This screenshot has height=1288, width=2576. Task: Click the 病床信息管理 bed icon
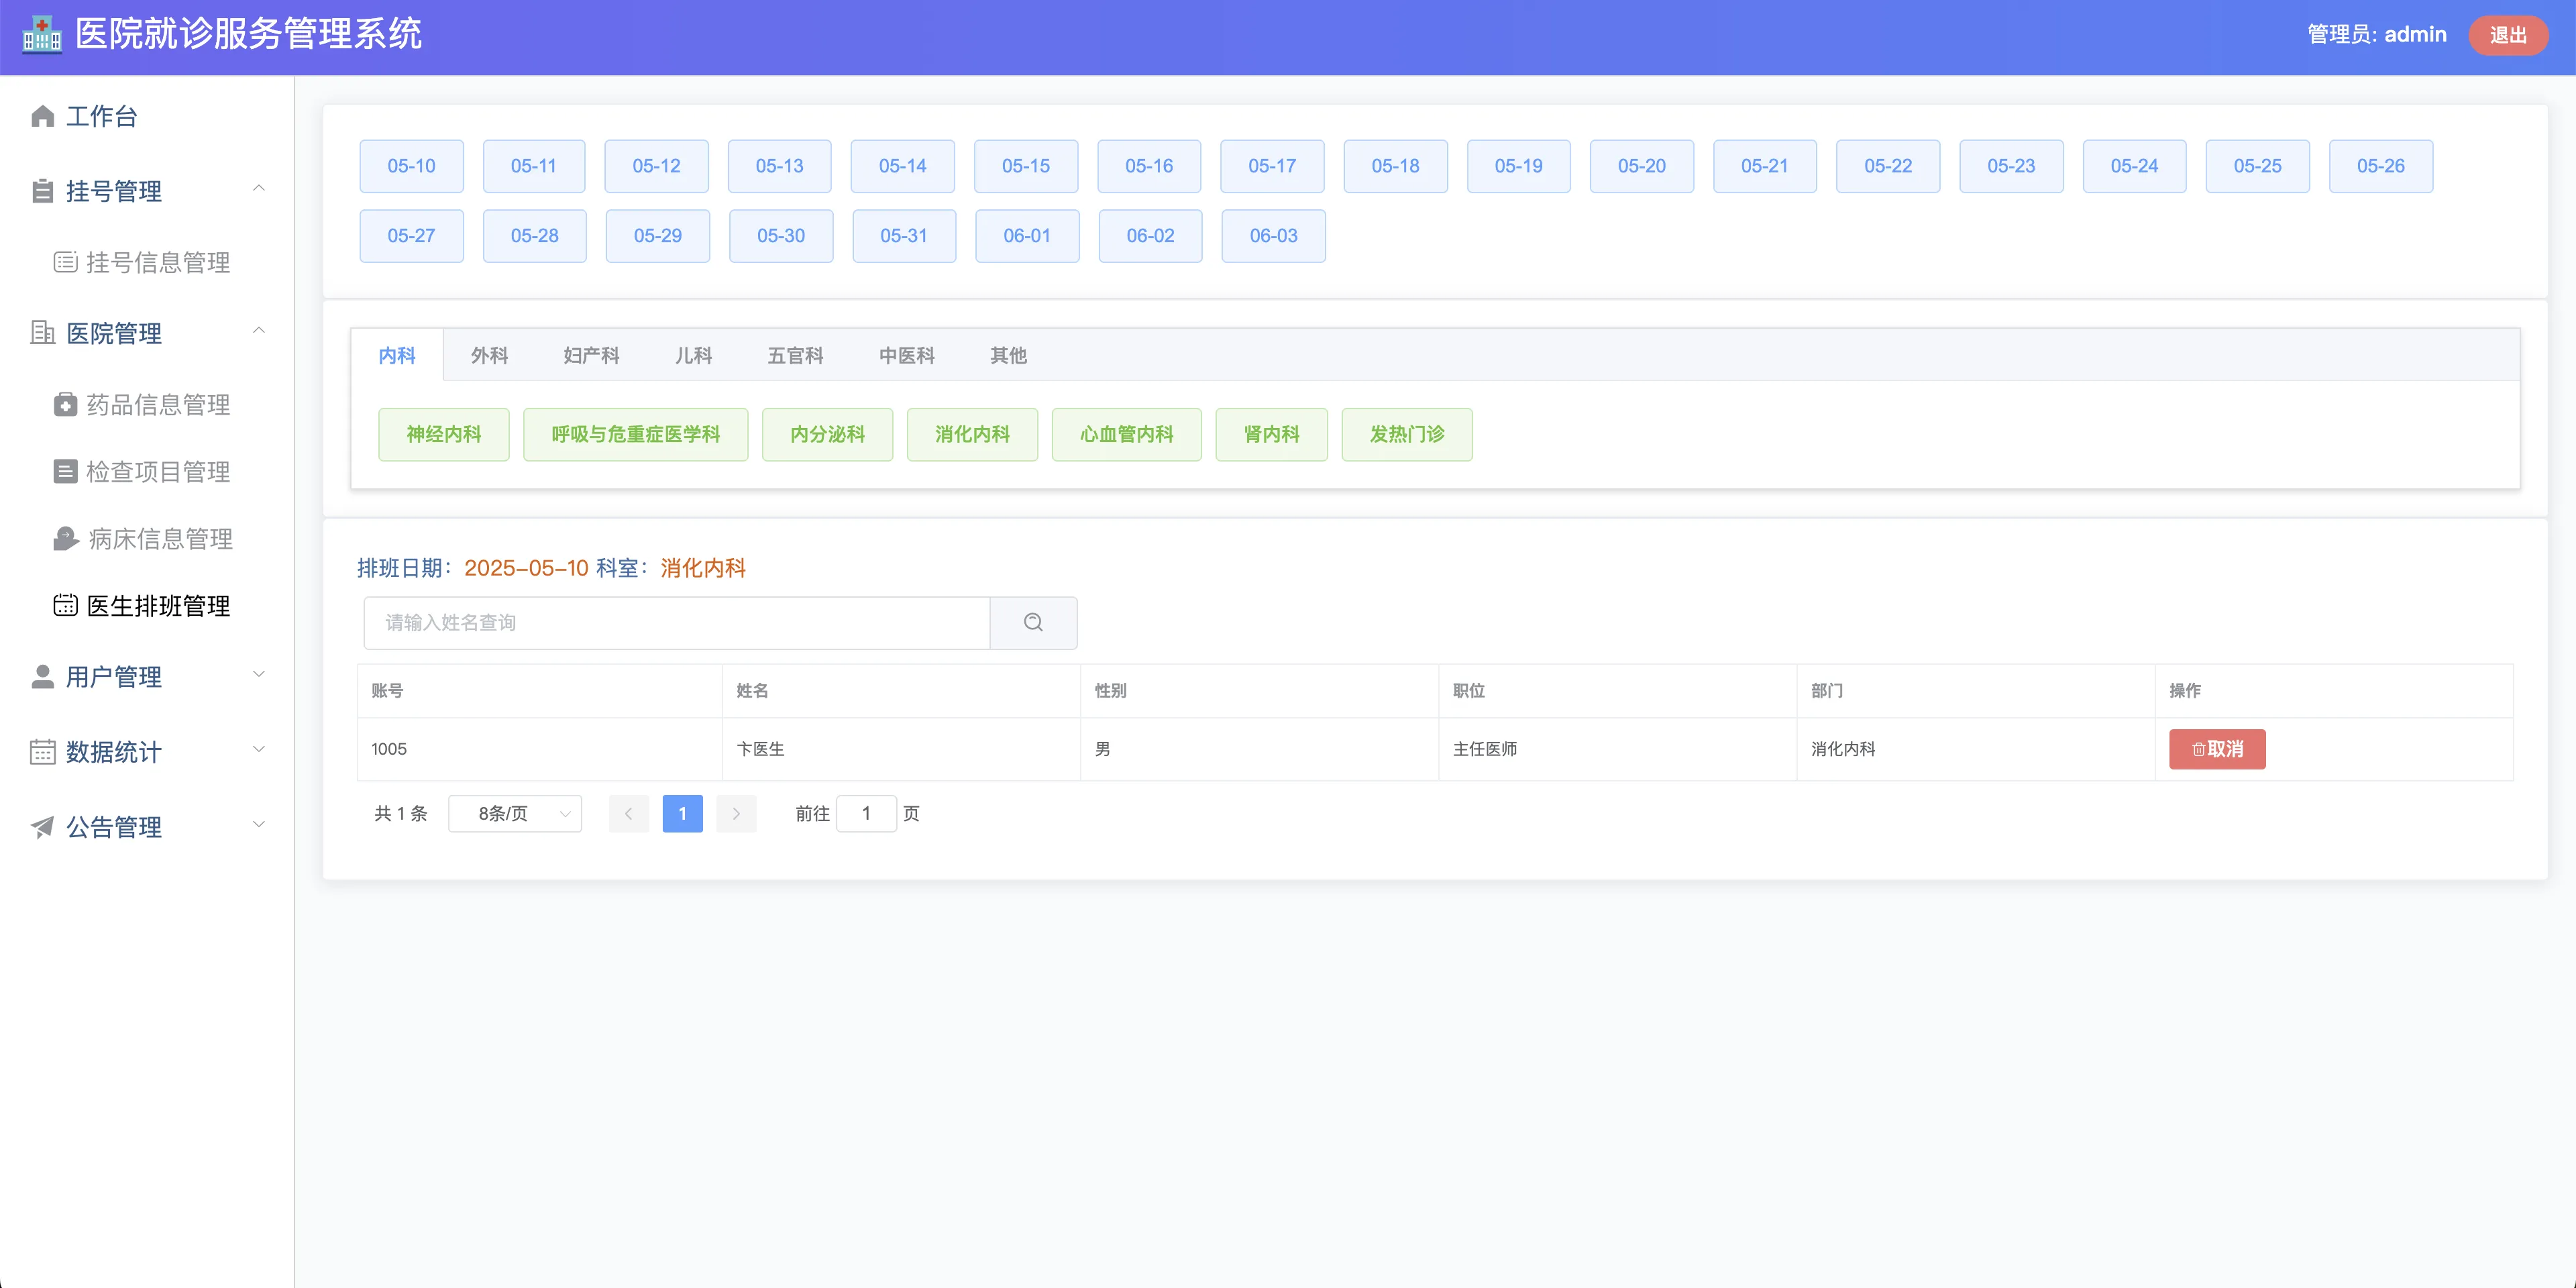pyautogui.click(x=65, y=539)
